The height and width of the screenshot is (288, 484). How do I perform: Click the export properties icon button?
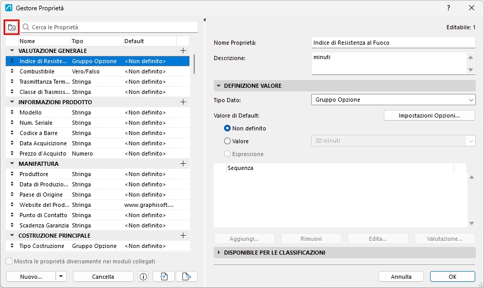tap(187, 277)
